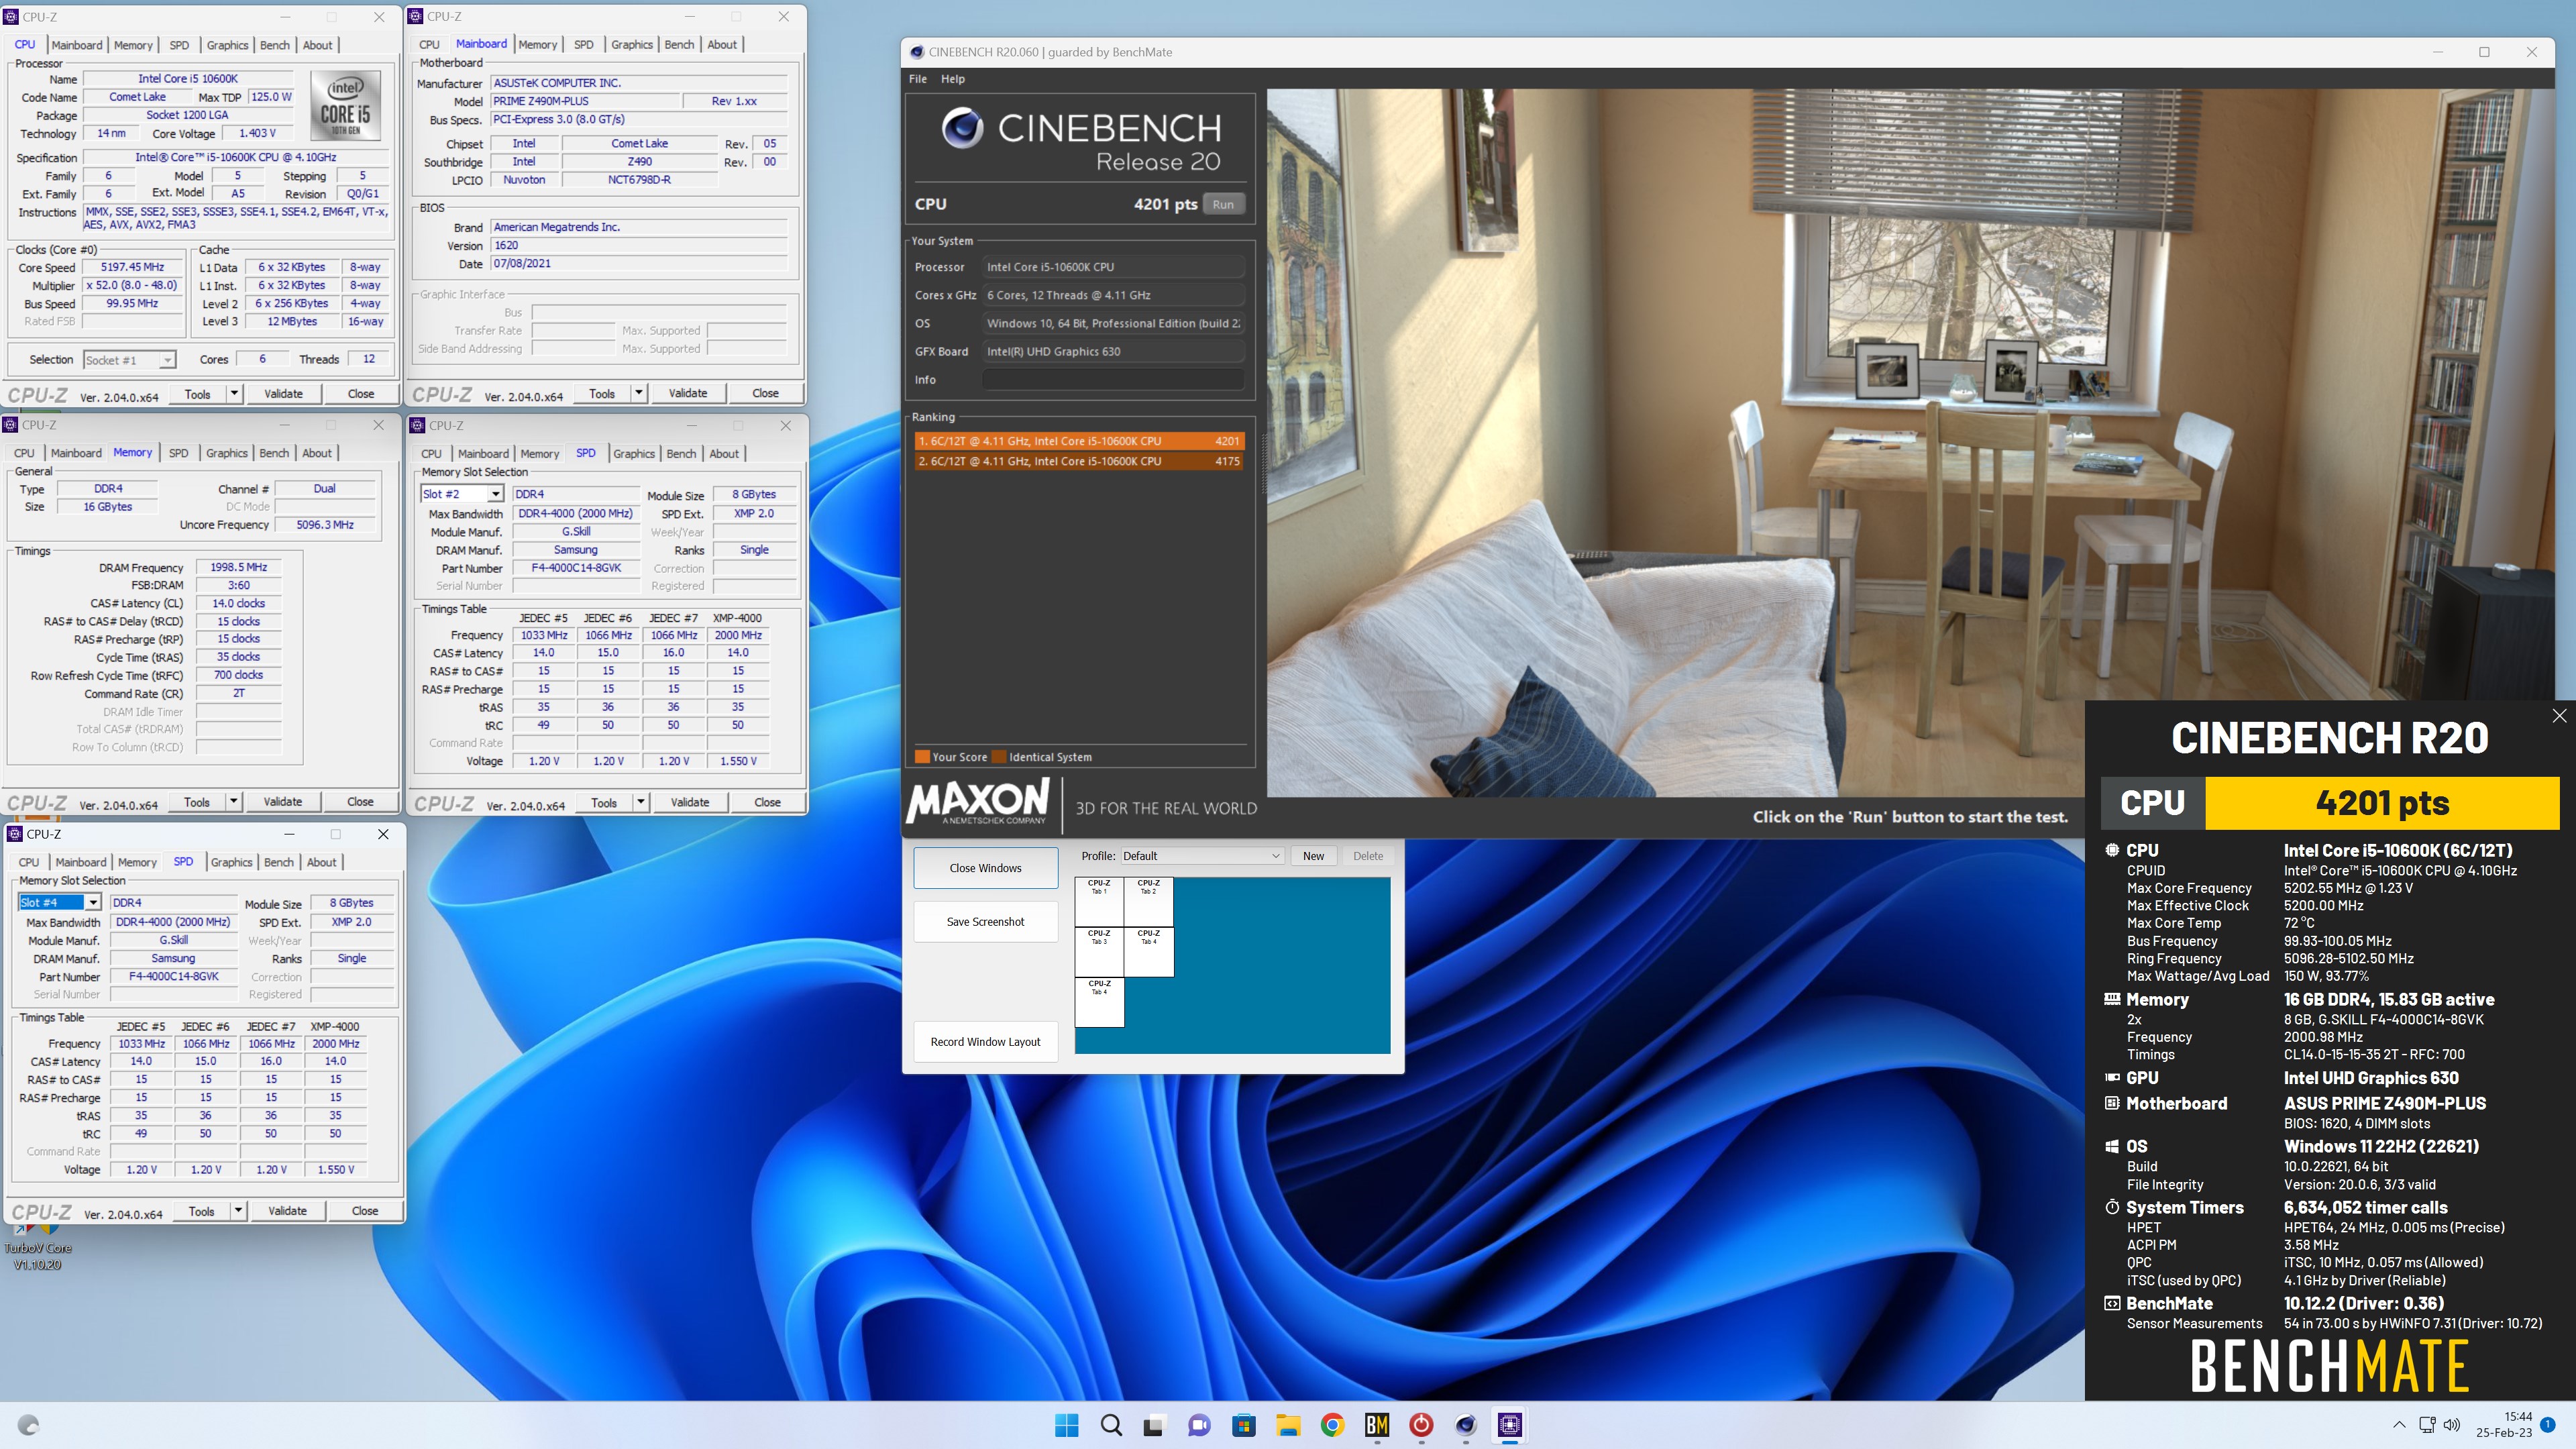The width and height of the screenshot is (2576, 1449).
Task: Click the Intel Core i5 logo in CPU-Z
Action: click(x=345, y=105)
